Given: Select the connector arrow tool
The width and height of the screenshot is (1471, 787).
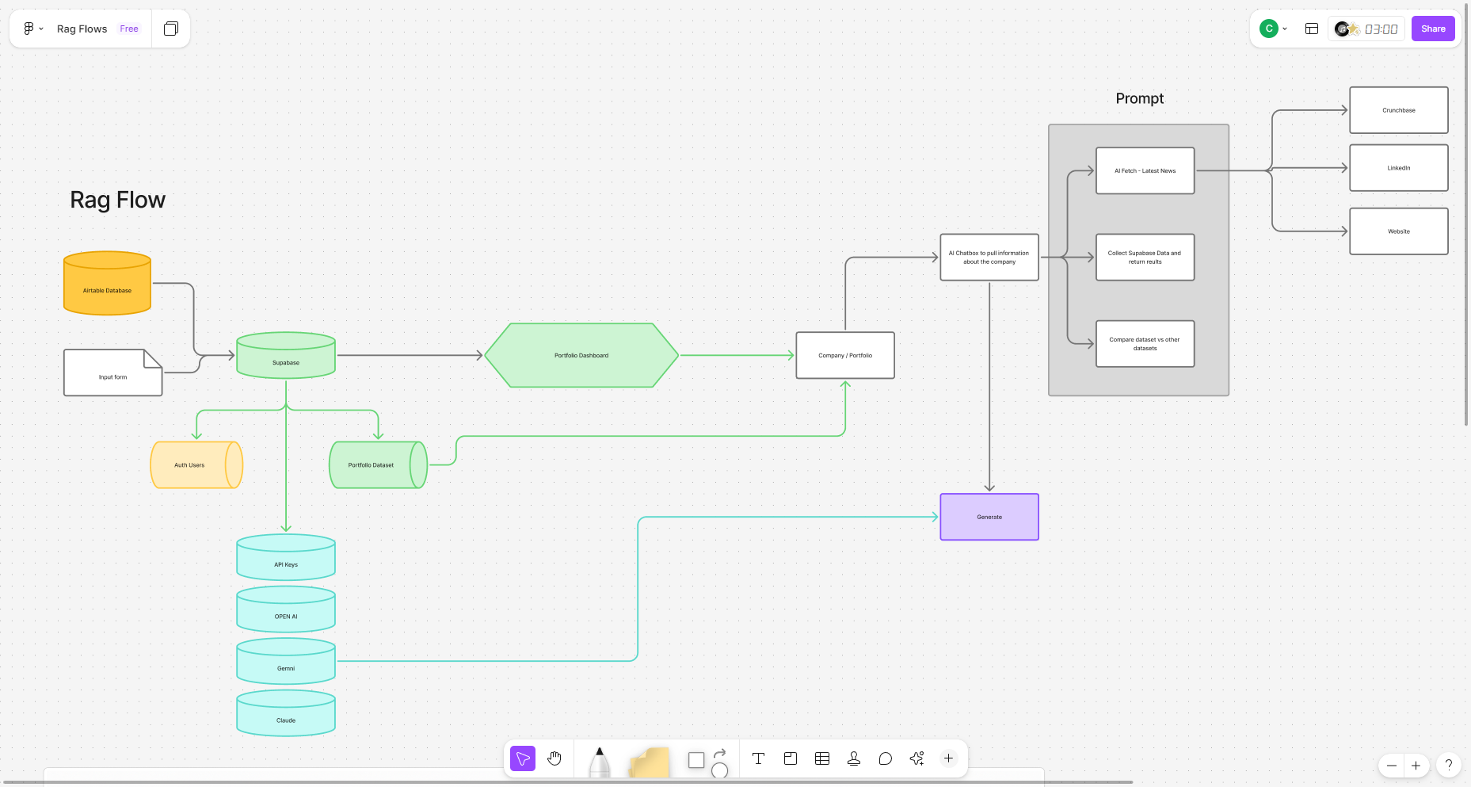Looking at the screenshot, I should pyautogui.click(x=719, y=752).
